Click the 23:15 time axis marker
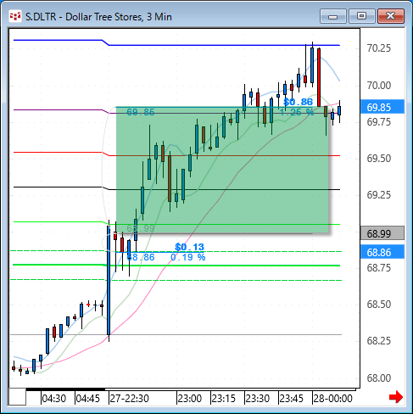This screenshot has height=414, width=413. 224,399
